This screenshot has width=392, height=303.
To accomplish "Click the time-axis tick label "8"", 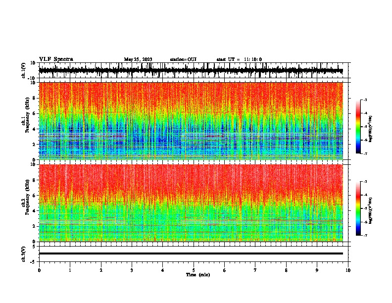I will 286,270.
